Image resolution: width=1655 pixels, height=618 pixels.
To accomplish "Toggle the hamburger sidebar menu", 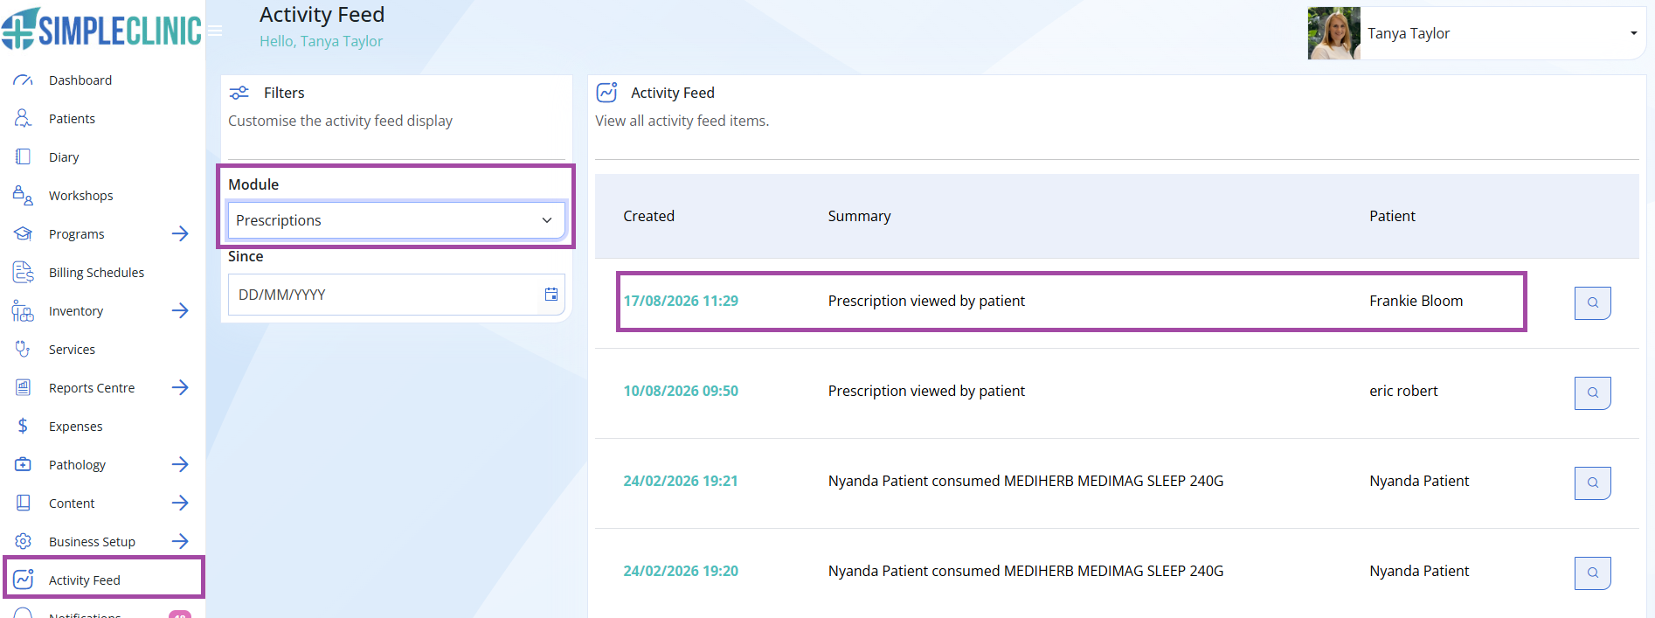I will tap(215, 31).
